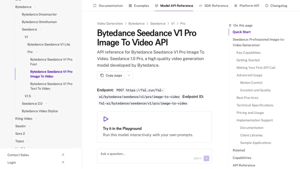Open Bytedance Dreamactor in sidebar
The width and height of the screenshot is (300, 169).
pyautogui.click(x=39, y=14)
